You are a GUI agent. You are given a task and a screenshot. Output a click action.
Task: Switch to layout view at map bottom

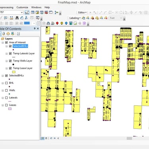point(46,138)
